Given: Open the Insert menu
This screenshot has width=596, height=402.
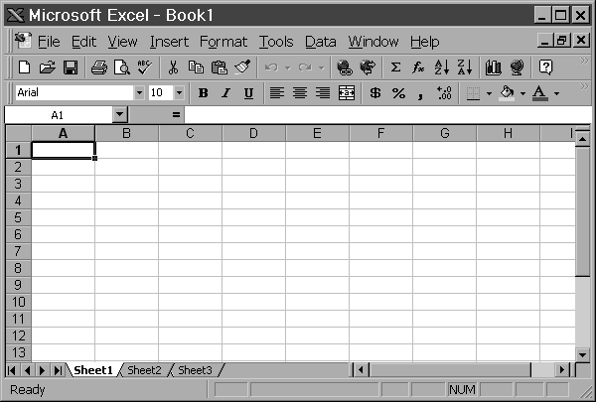Looking at the screenshot, I should (x=169, y=42).
